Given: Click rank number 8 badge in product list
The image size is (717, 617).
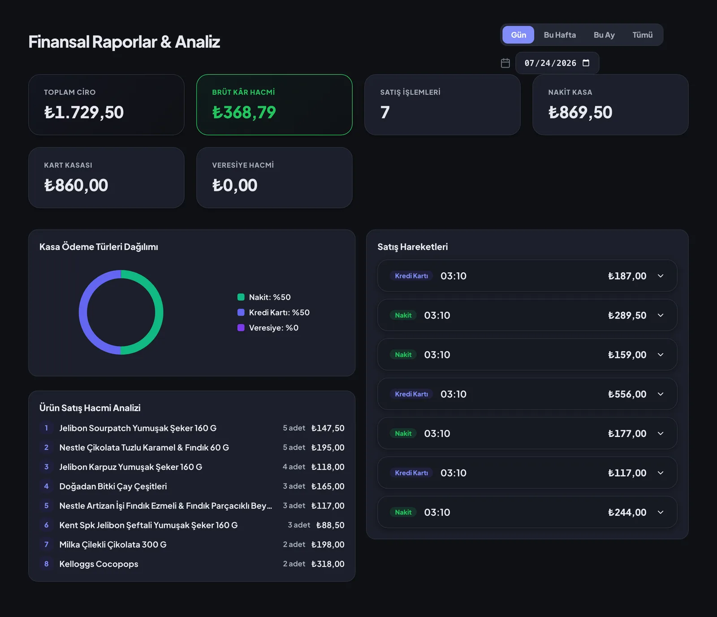Looking at the screenshot, I should coord(46,564).
